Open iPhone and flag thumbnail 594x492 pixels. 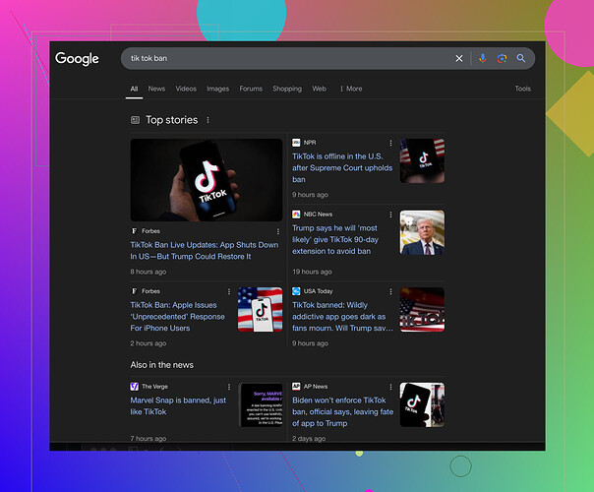[x=260, y=310]
